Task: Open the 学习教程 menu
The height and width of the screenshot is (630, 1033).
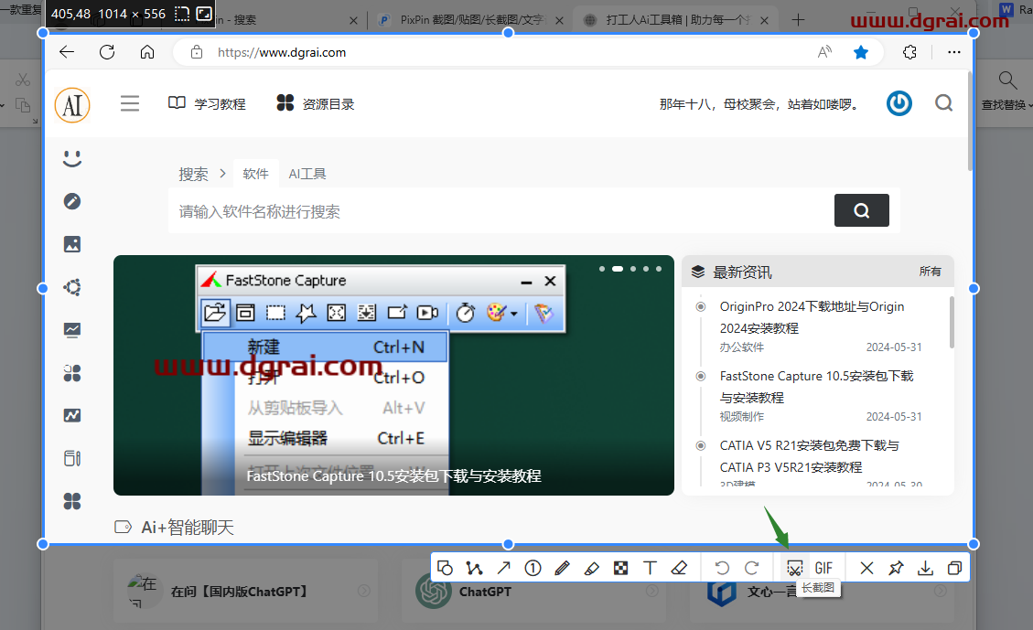Action: [207, 103]
